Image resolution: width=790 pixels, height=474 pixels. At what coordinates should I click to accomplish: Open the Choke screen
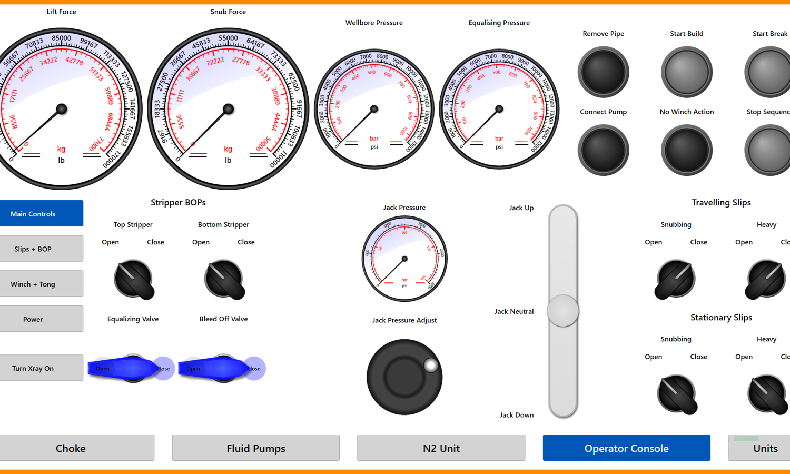(77, 448)
